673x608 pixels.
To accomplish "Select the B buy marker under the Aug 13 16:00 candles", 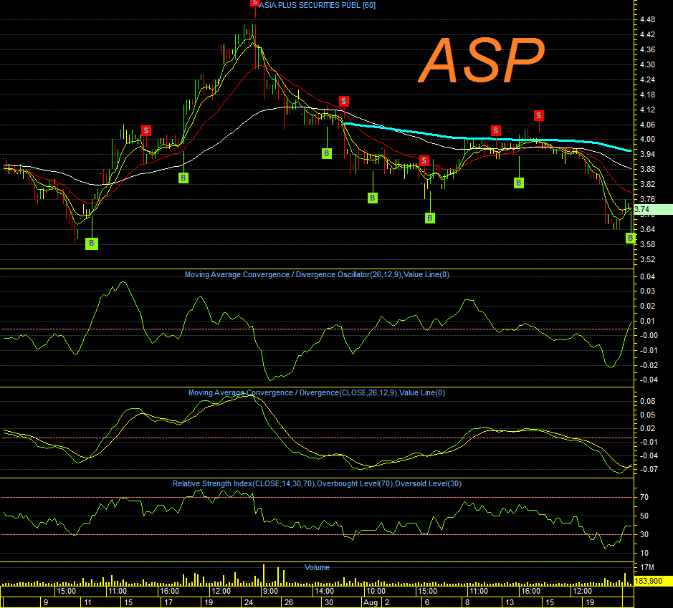I will point(519,183).
